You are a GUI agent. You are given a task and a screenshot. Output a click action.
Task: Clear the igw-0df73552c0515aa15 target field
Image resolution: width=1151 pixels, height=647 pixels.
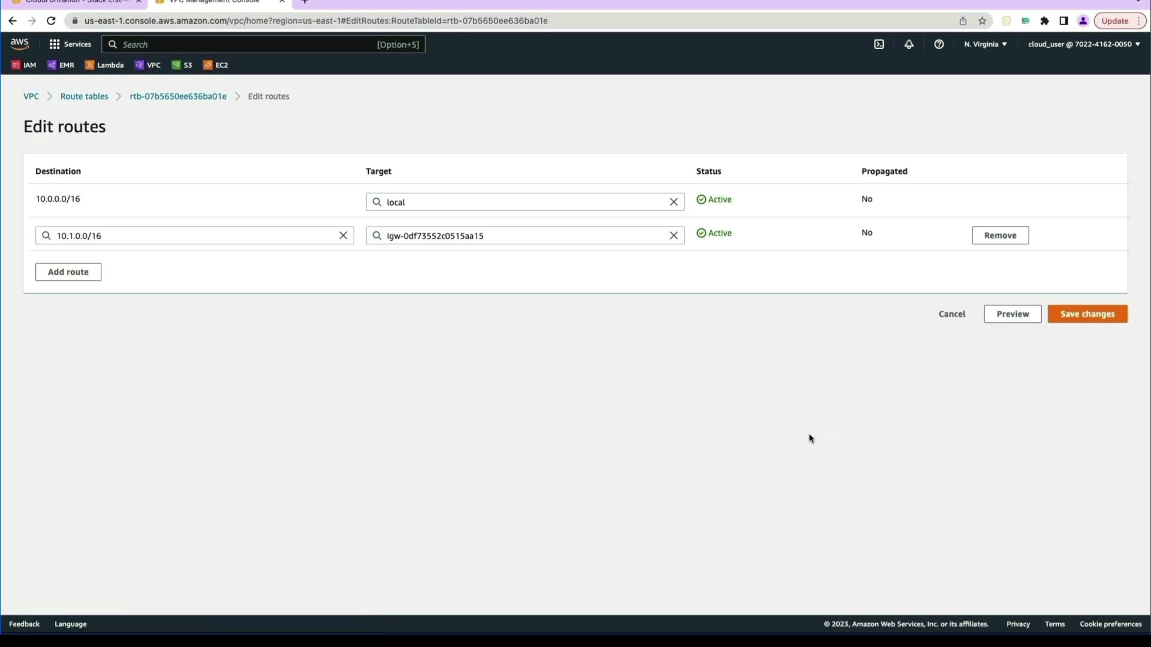coord(673,235)
